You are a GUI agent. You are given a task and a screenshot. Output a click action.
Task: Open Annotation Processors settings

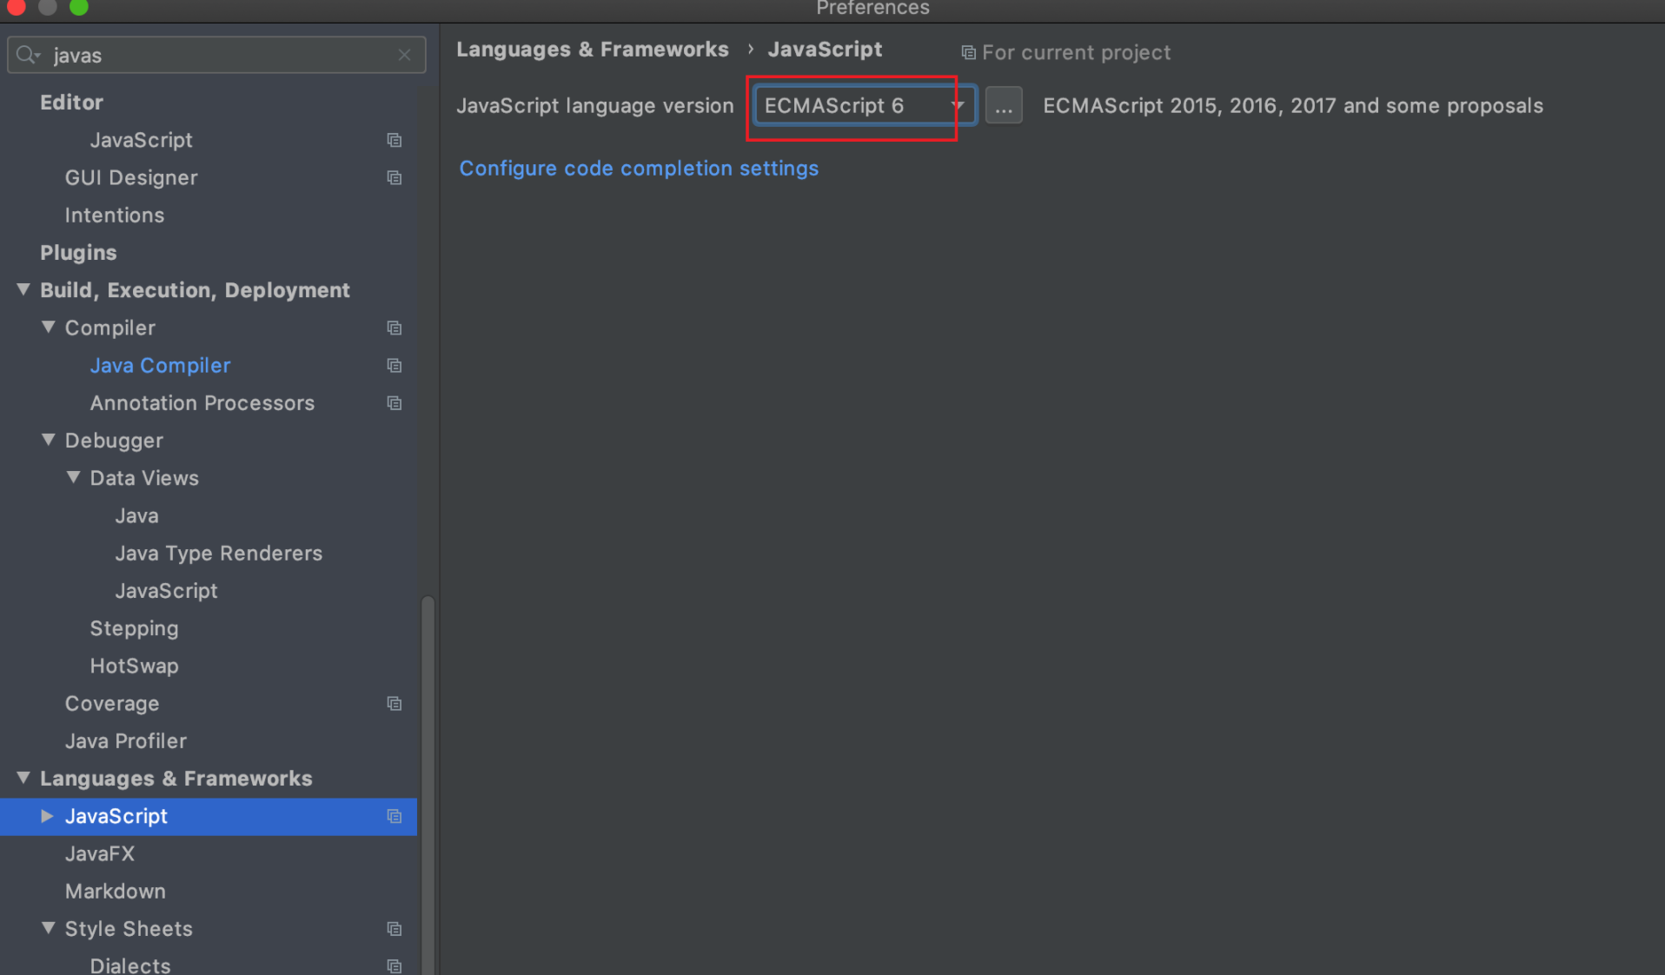pos(202,403)
